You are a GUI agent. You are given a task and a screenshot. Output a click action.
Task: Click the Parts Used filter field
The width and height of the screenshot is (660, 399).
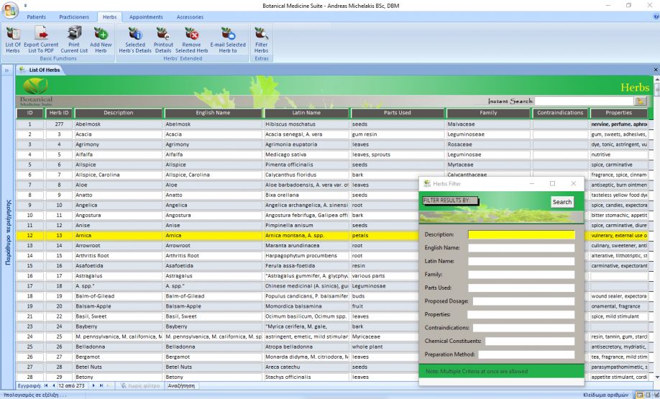pyautogui.click(x=521, y=288)
